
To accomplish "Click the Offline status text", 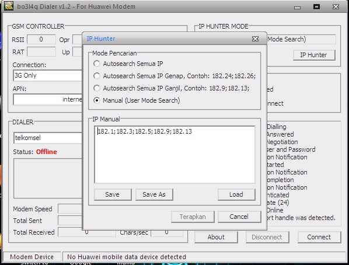I will 47,152.
